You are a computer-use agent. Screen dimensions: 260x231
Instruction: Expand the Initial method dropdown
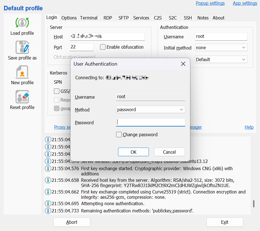(x=221, y=48)
